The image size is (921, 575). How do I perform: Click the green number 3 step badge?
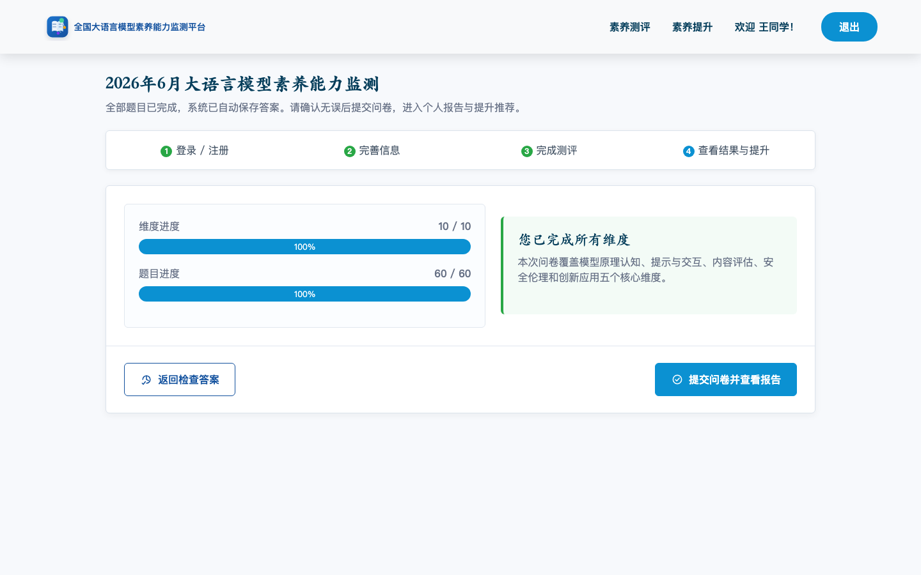[x=526, y=151]
